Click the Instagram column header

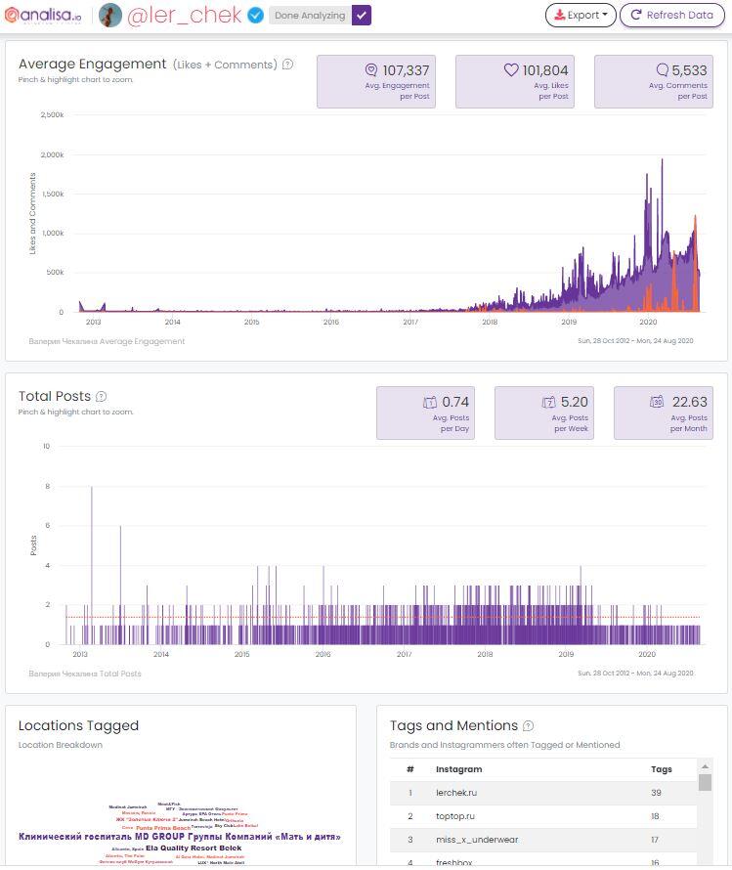458,769
